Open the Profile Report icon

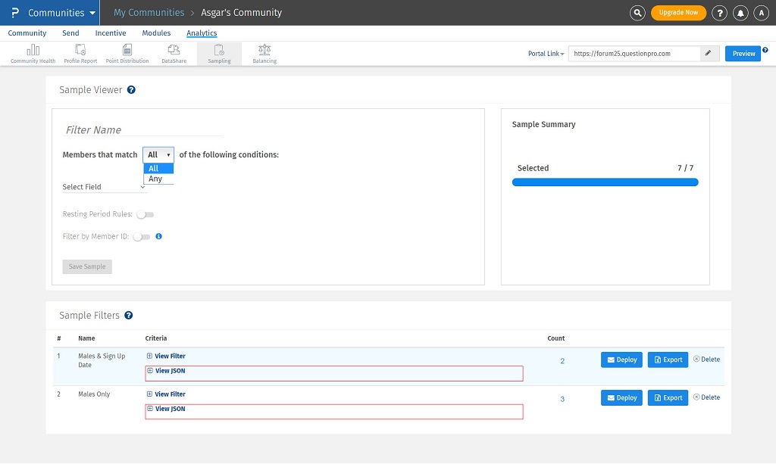pos(80,51)
